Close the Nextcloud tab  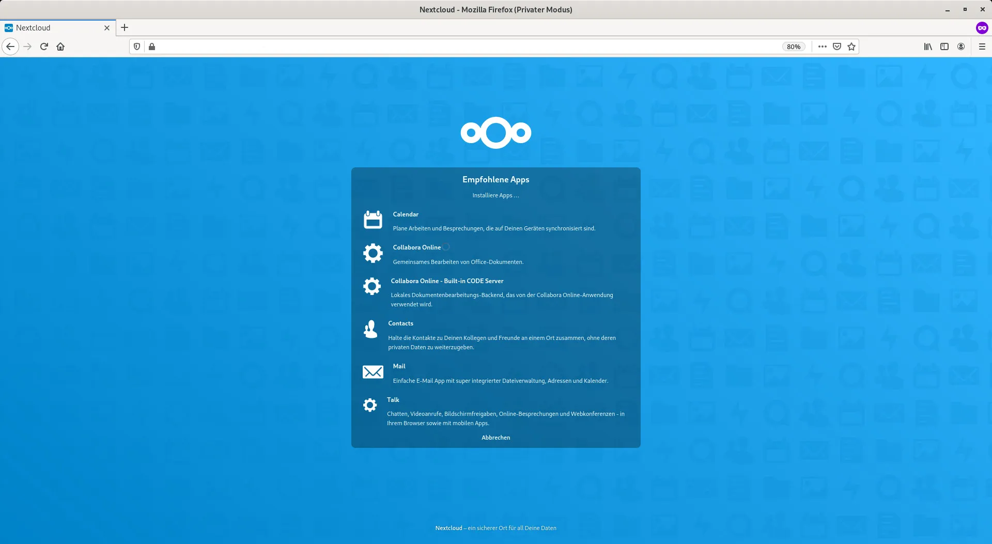(107, 28)
